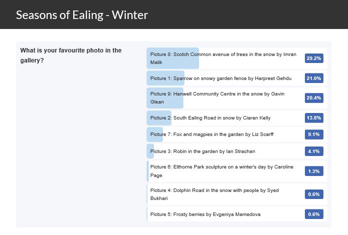Select Picture 7 Fox and magpies row

[237, 134]
